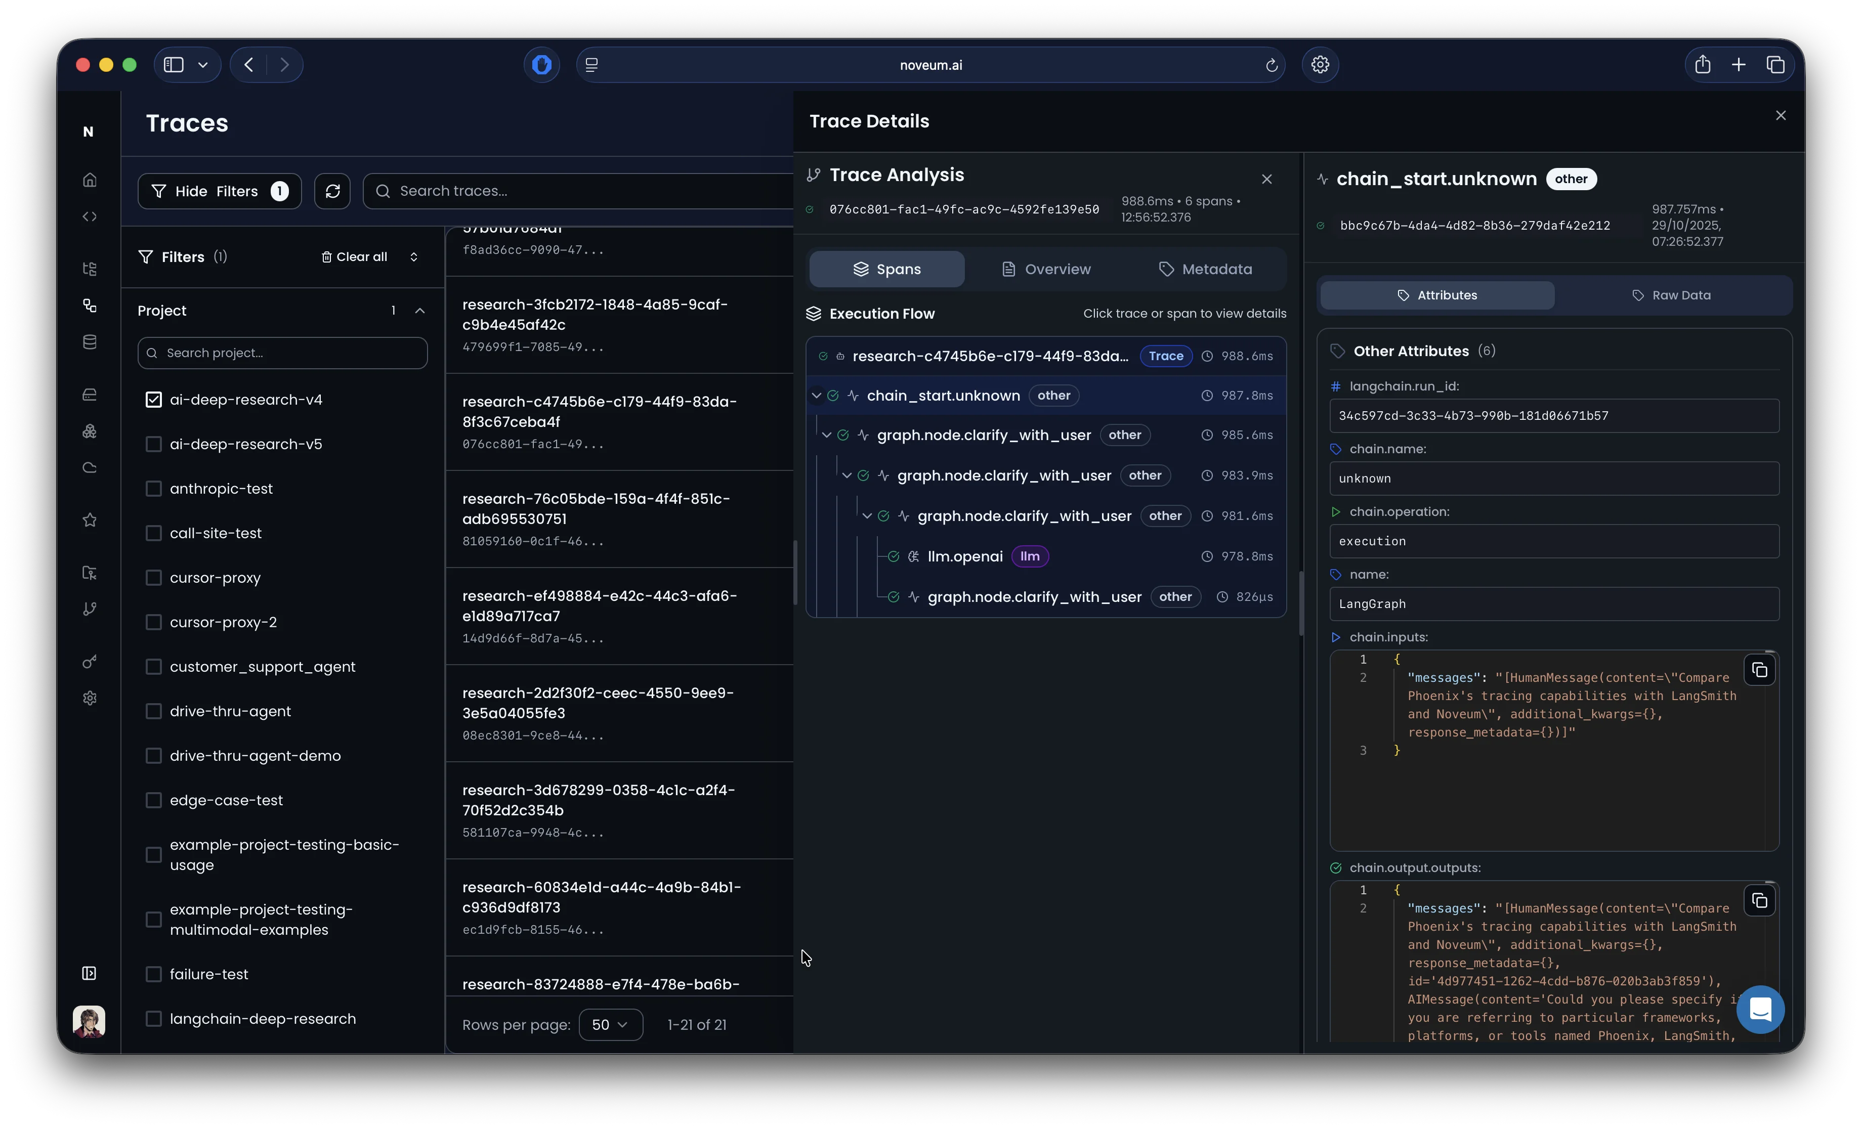Open the chat support bubble

(1760, 1009)
